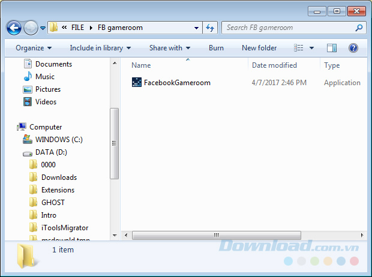This screenshot has width=372, height=277.
Task: Click the folder icon in address bar
Action: 53,27
